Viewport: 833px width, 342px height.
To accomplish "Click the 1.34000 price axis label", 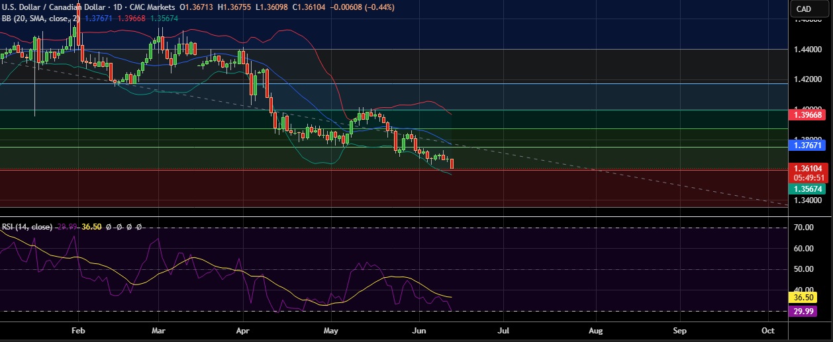I will 808,200.
